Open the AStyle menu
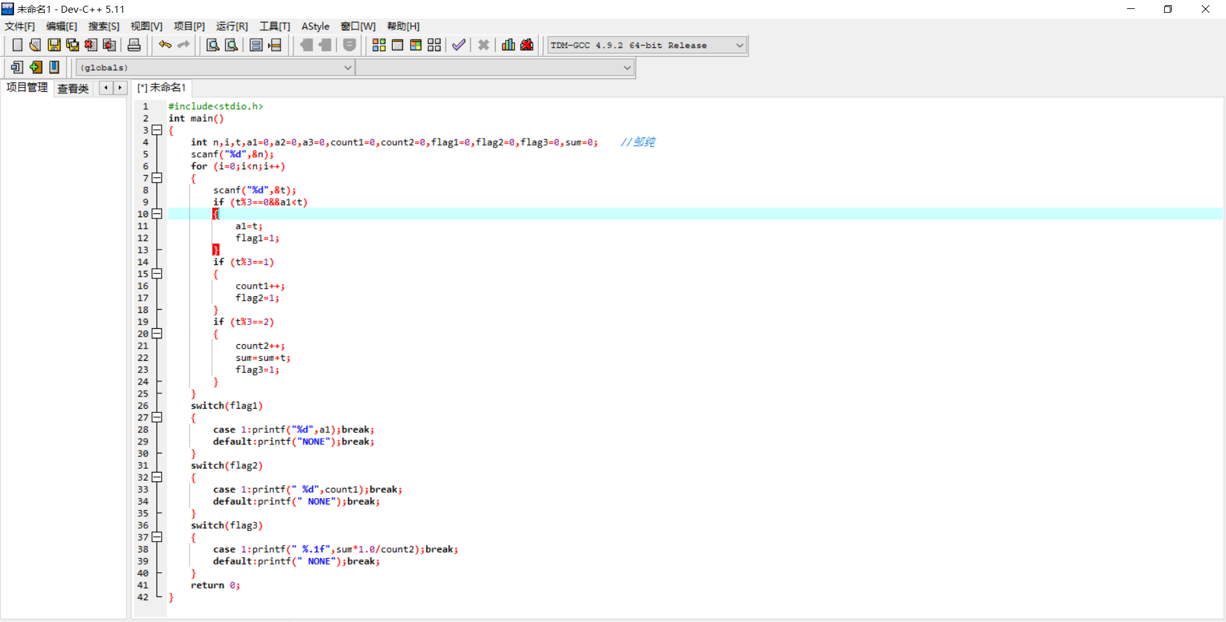 pos(315,26)
